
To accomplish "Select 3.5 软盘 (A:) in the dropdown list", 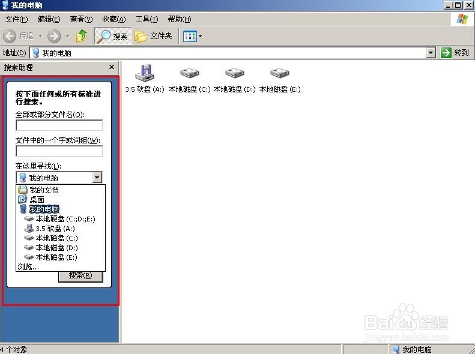I will (x=61, y=229).
